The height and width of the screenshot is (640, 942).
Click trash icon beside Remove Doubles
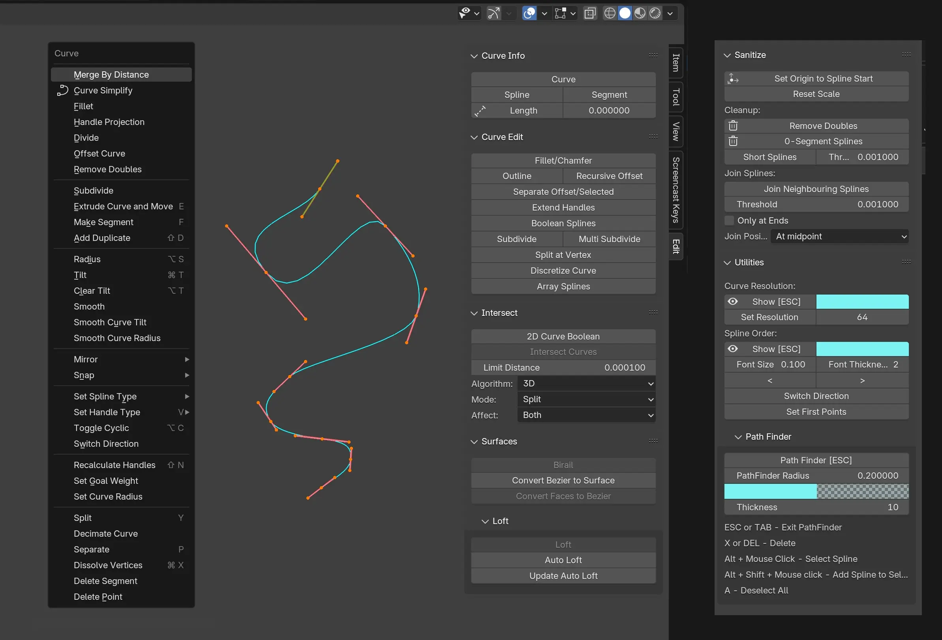(x=733, y=126)
